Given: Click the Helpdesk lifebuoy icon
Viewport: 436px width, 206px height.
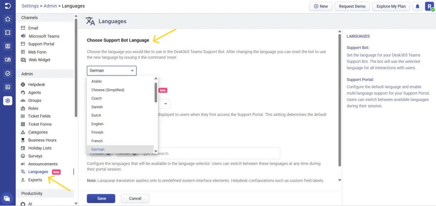Looking at the screenshot, I should (x=23, y=85).
